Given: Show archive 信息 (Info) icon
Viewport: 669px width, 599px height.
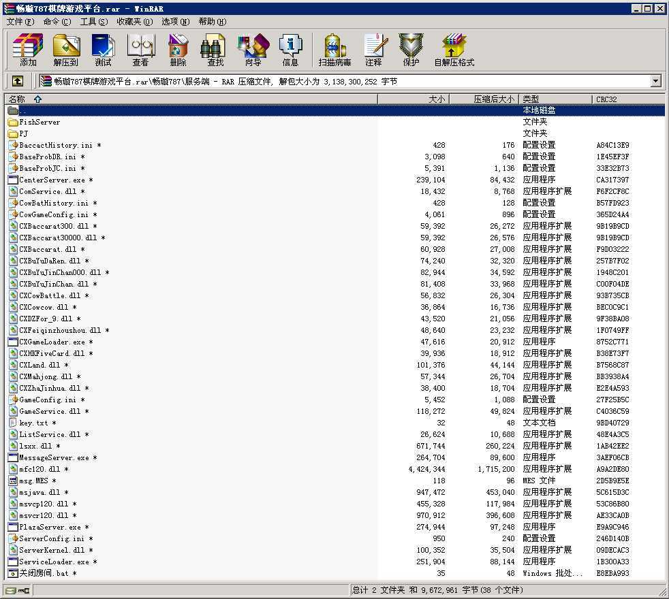Looking at the screenshot, I should point(290,50).
